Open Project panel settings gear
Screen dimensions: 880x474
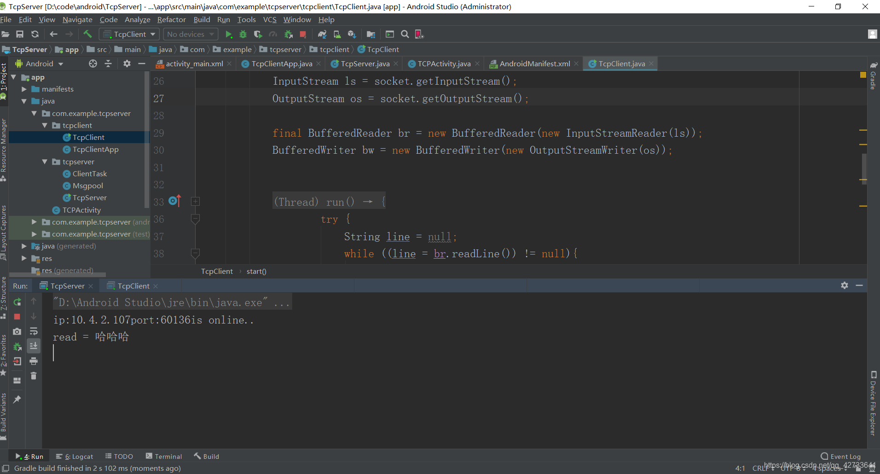127,64
